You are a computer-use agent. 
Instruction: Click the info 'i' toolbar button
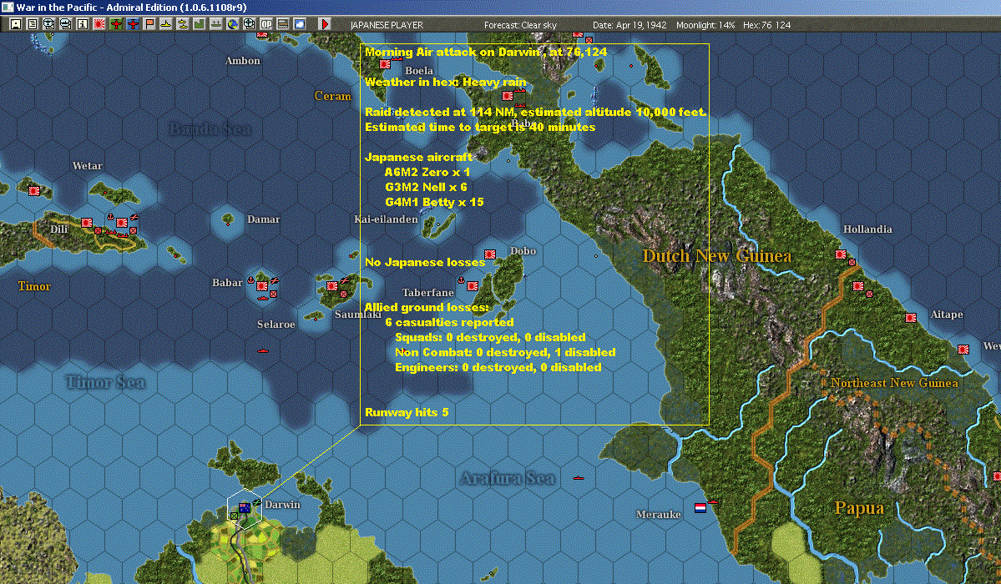click(83, 24)
